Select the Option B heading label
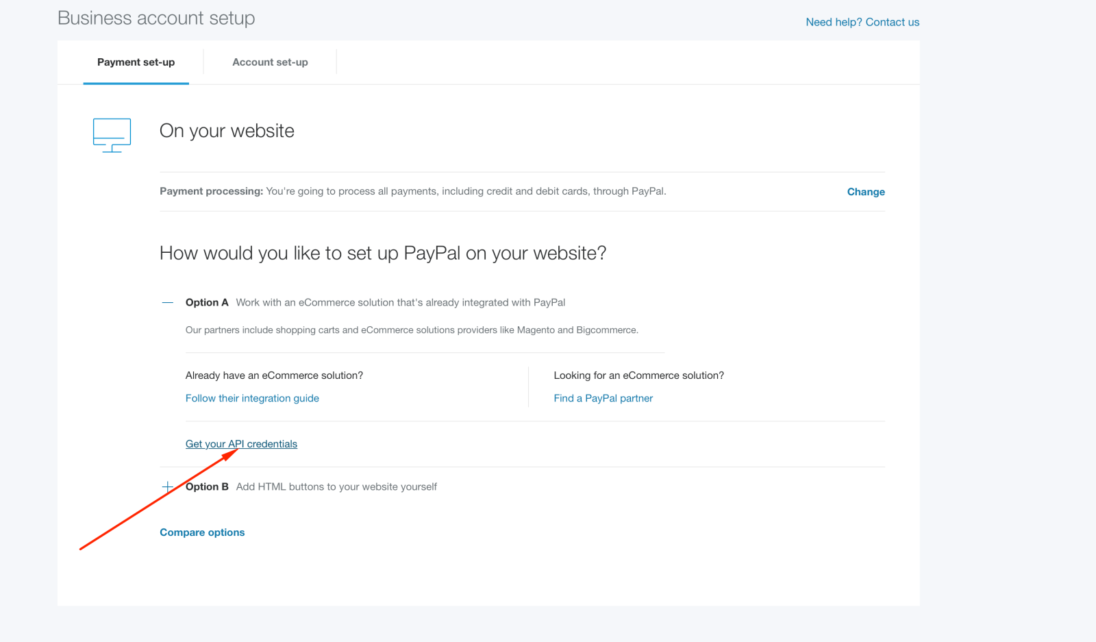The image size is (1096, 642). click(x=207, y=486)
